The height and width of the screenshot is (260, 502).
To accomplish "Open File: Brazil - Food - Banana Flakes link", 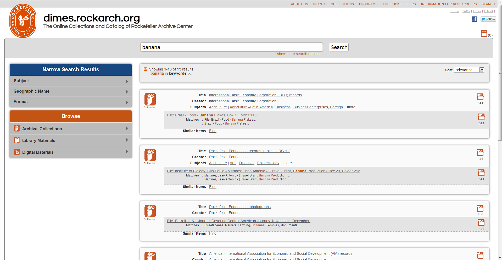I will tap(212, 115).
